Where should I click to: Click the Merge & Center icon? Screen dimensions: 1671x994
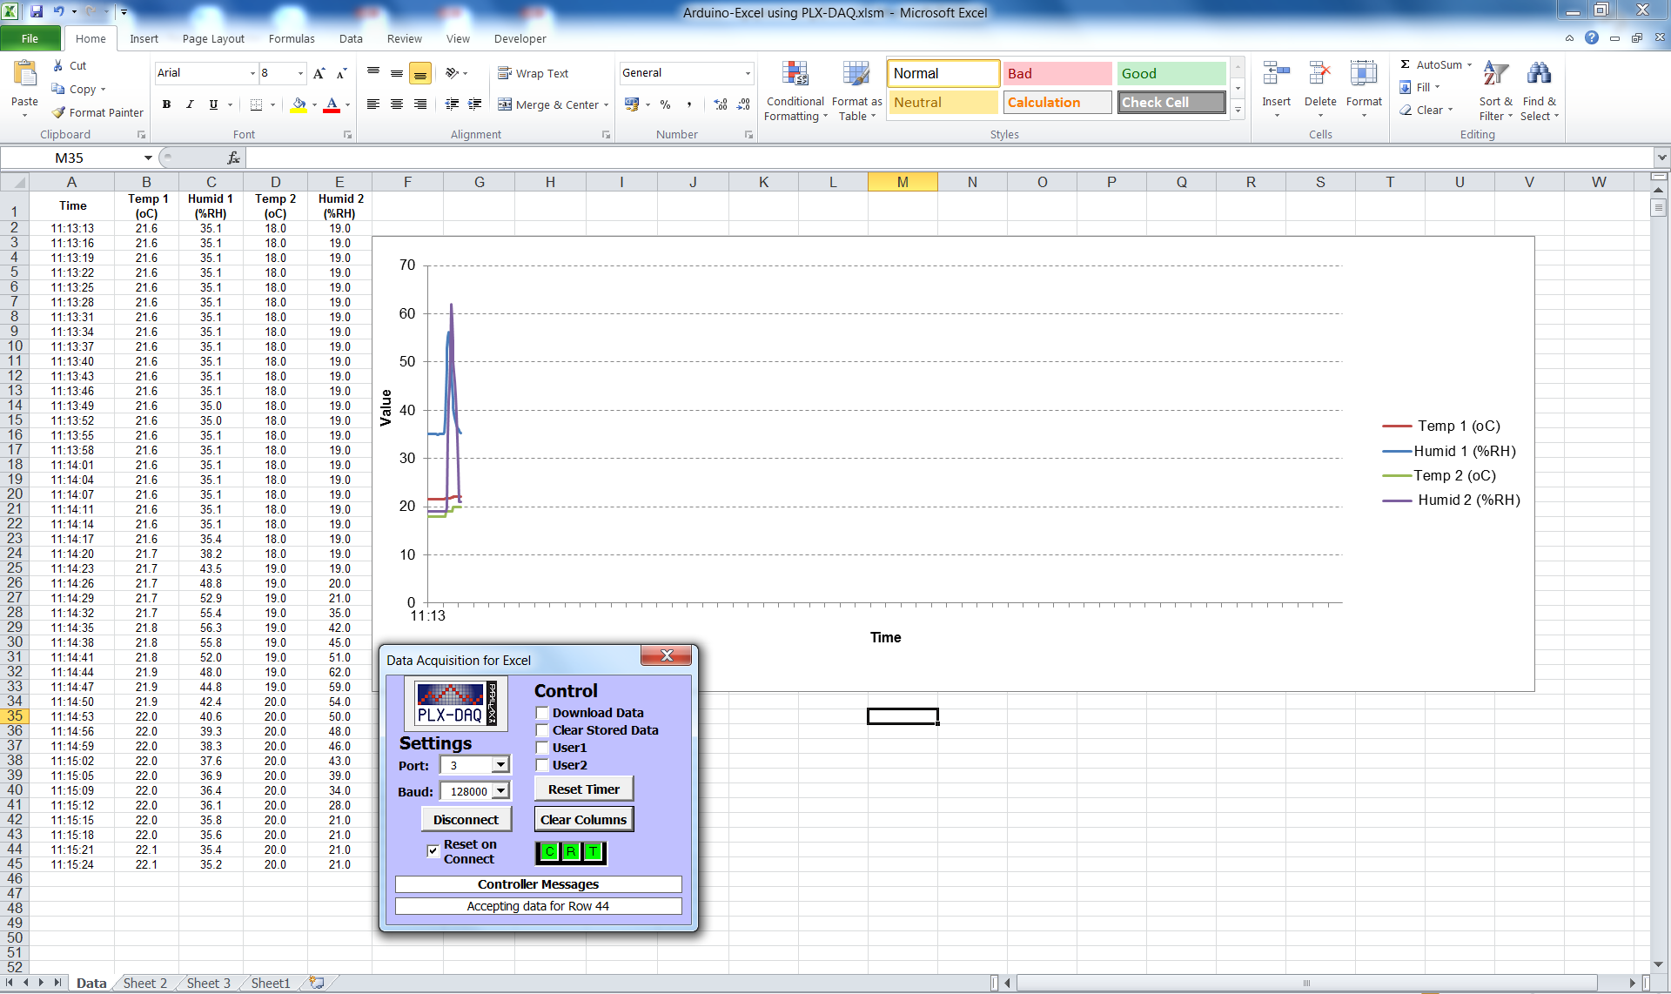click(x=505, y=104)
